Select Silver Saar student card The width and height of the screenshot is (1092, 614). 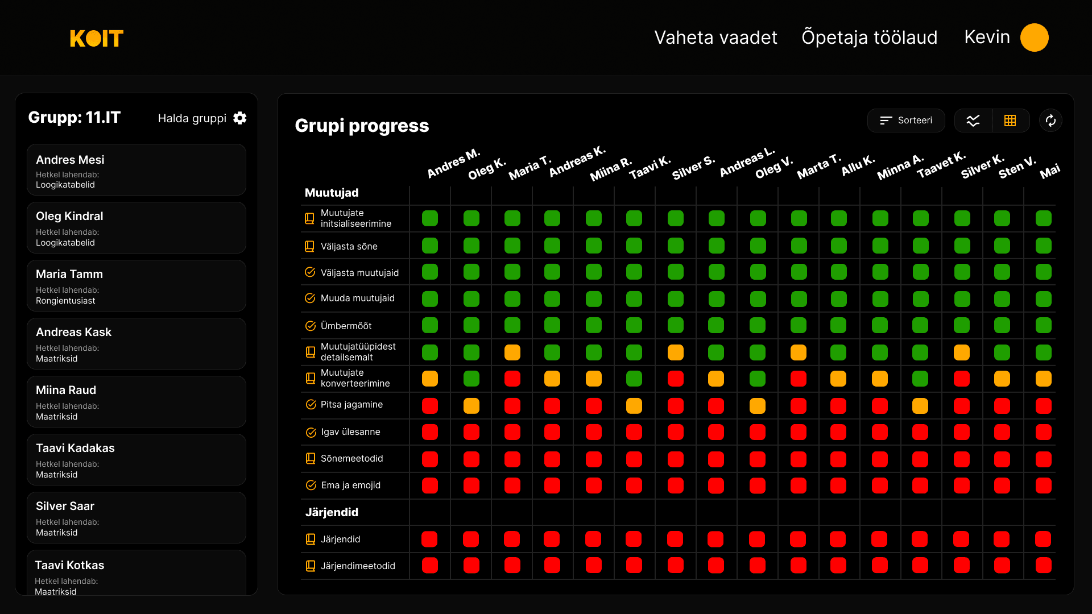click(136, 517)
